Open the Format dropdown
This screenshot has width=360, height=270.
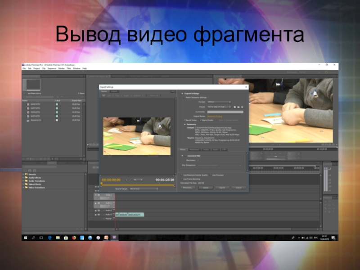[219, 102]
